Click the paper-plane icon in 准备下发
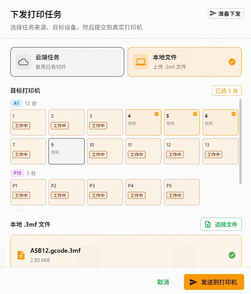The height and width of the screenshot is (294, 251). [x=213, y=13]
